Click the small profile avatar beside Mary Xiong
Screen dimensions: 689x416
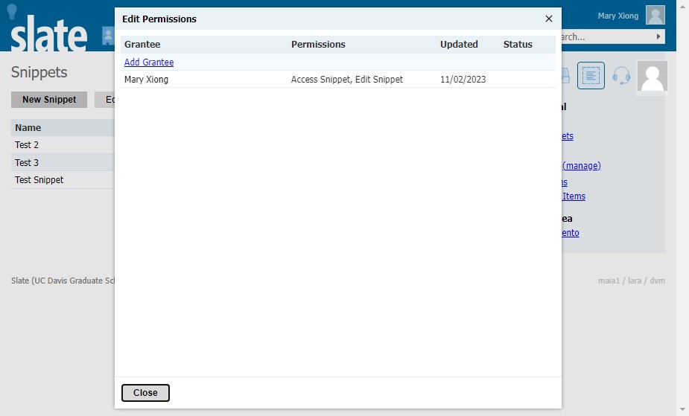[x=655, y=16]
